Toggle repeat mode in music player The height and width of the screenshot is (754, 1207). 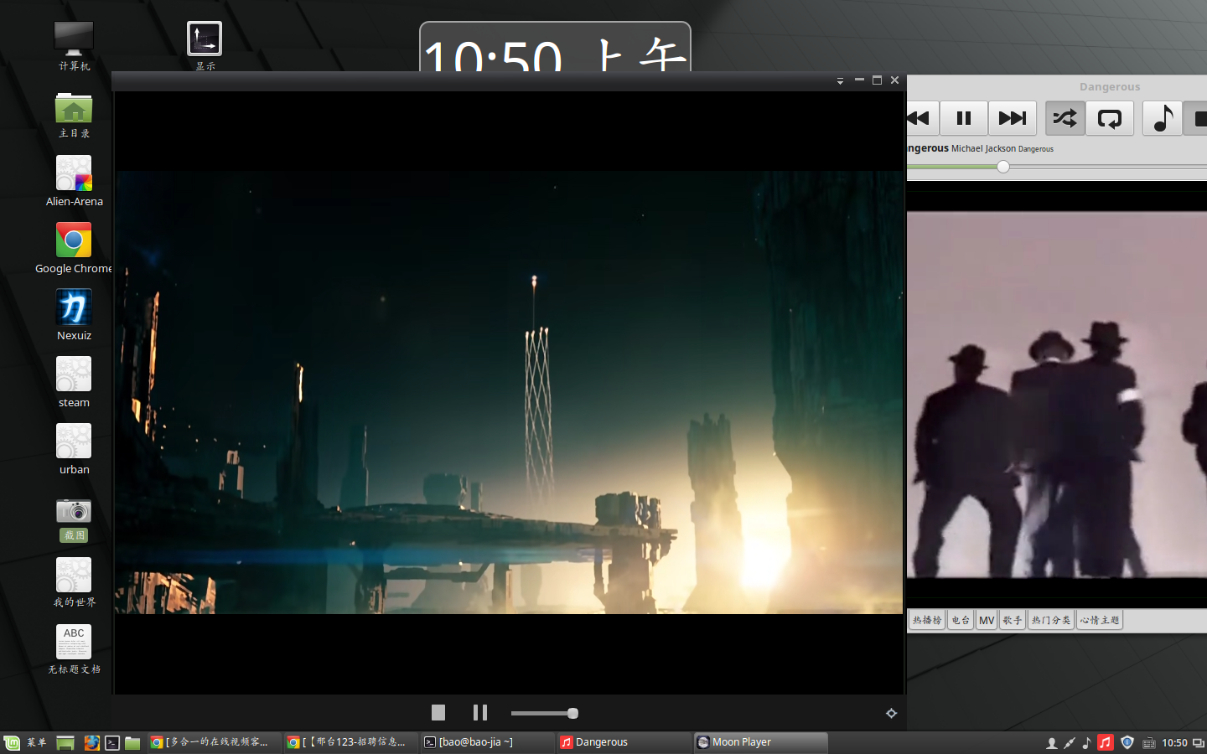[x=1110, y=118]
